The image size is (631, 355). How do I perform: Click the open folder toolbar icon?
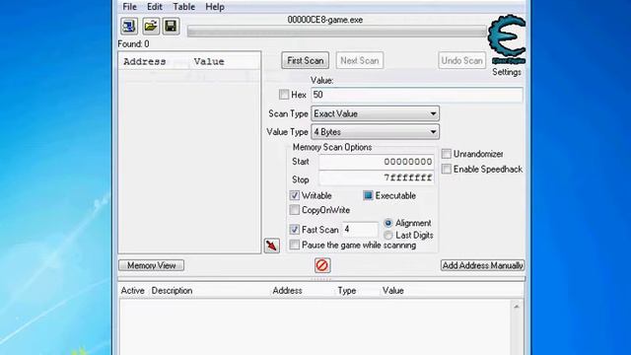(151, 27)
